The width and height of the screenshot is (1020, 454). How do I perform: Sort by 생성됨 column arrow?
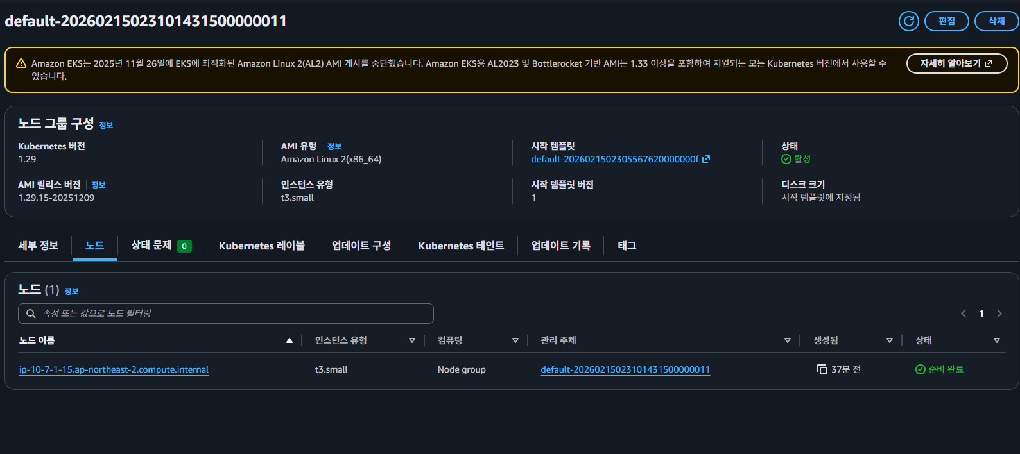(889, 340)
